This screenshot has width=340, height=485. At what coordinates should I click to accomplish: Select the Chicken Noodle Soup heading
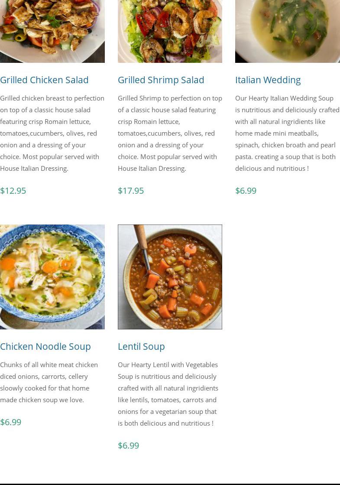coord(45,346)
